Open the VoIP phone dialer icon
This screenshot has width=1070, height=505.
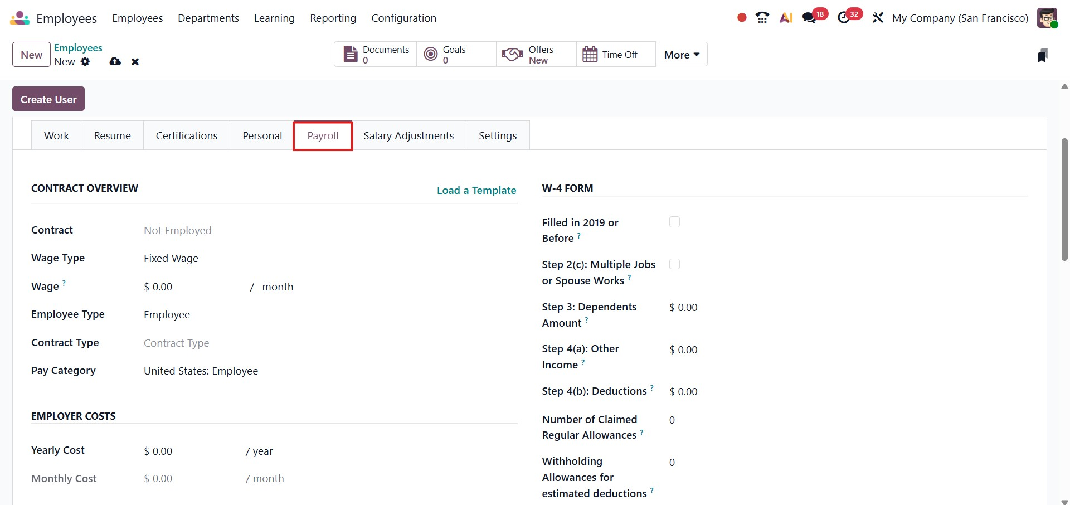click(x=762, y=18)
